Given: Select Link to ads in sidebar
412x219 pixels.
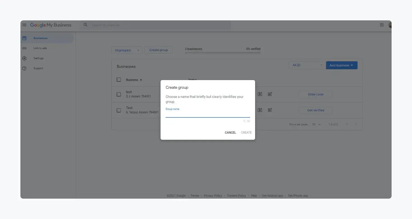Looking at the screenshot, I should 40,48.
